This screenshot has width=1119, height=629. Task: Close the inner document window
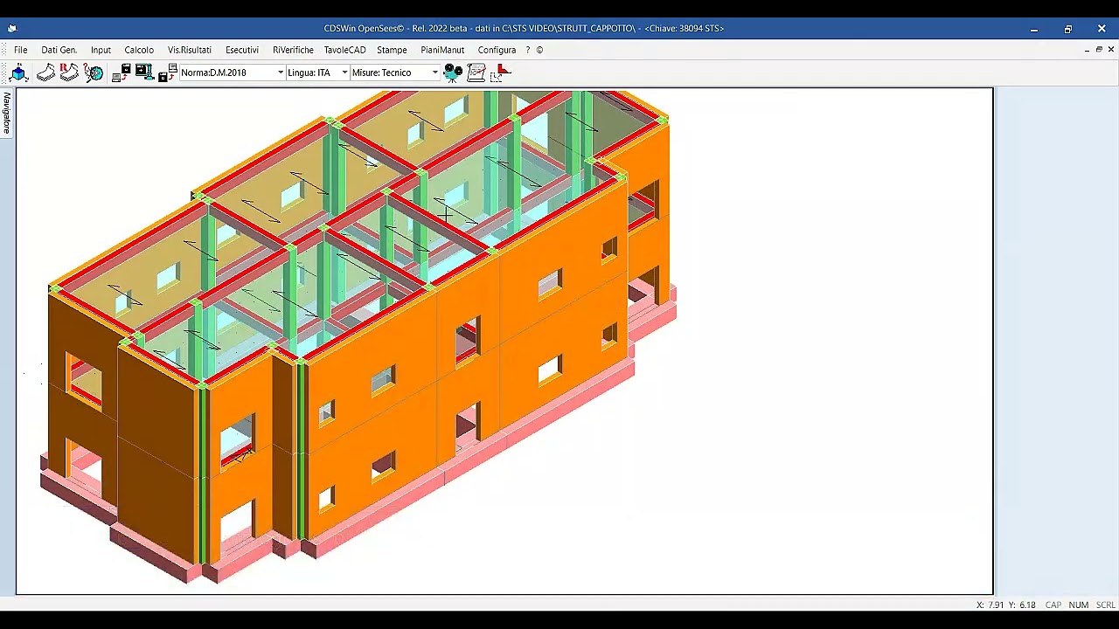(x=1111, y=50)
